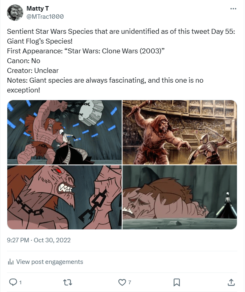Click Matty T profile avatar

pos(15,12)
